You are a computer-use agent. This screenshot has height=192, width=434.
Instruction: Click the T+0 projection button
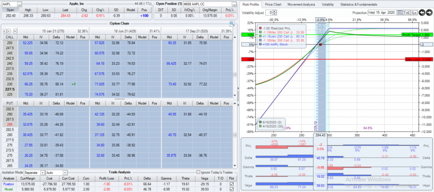click(406, 12)
